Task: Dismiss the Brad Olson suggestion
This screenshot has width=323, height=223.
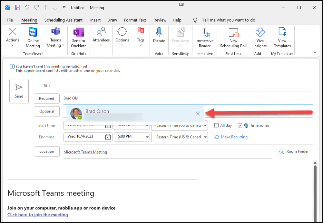Action: point(198,113)
